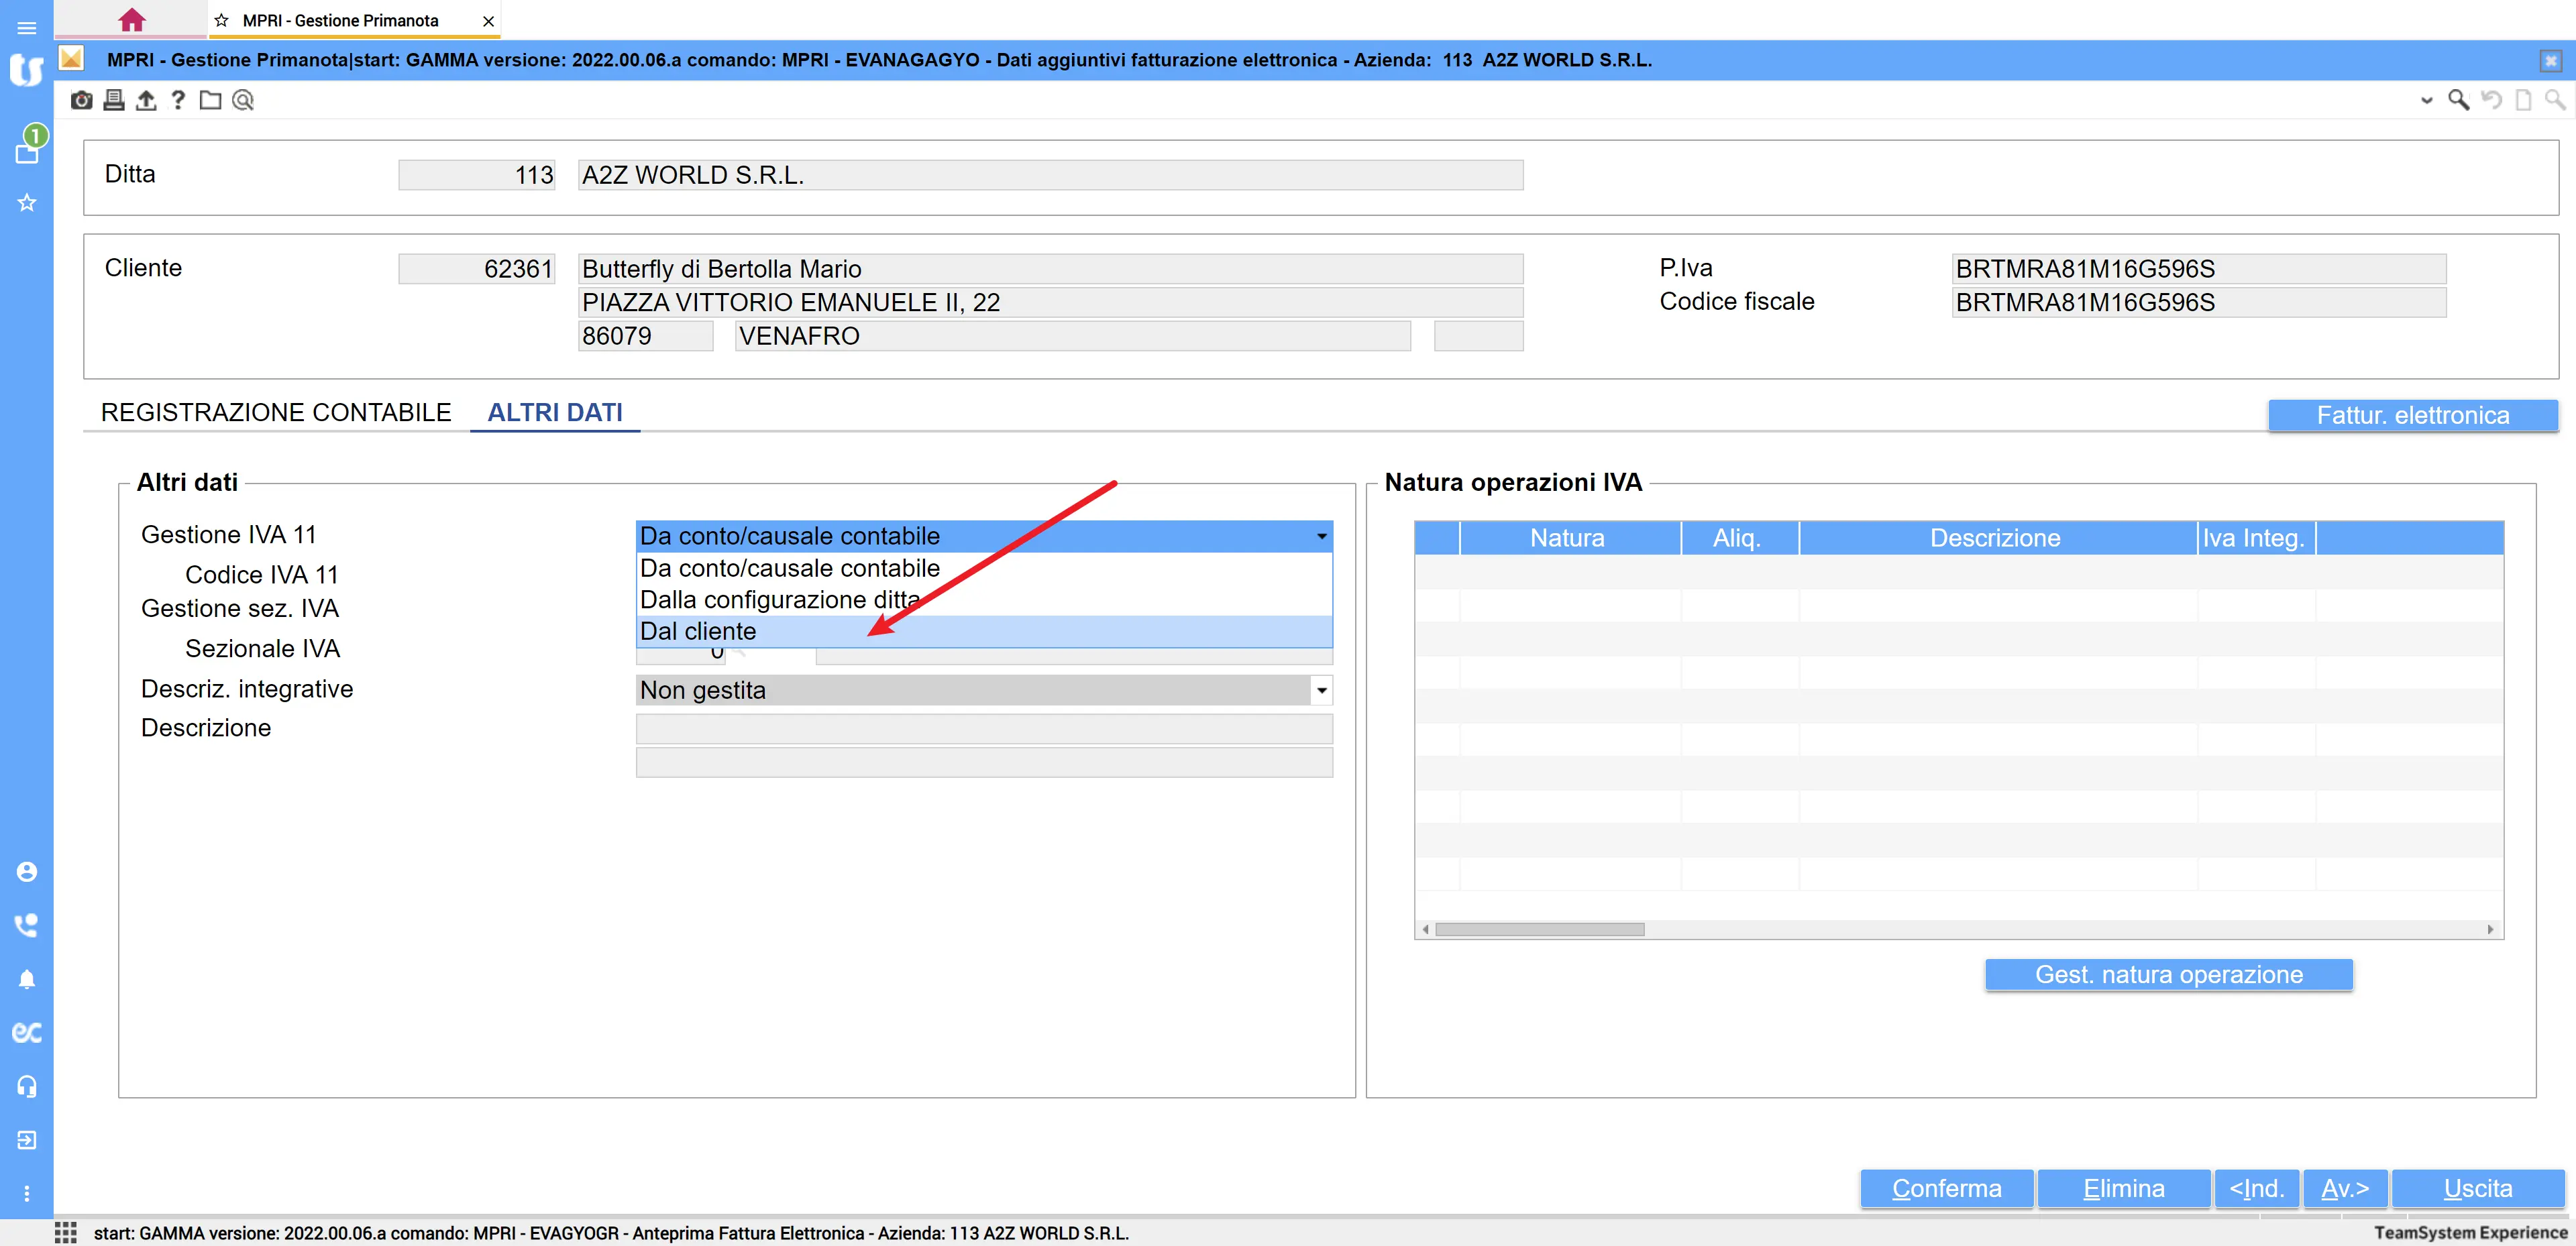Click the magnifier search icon top right

pyautogui.click(x=2457, y=100)
